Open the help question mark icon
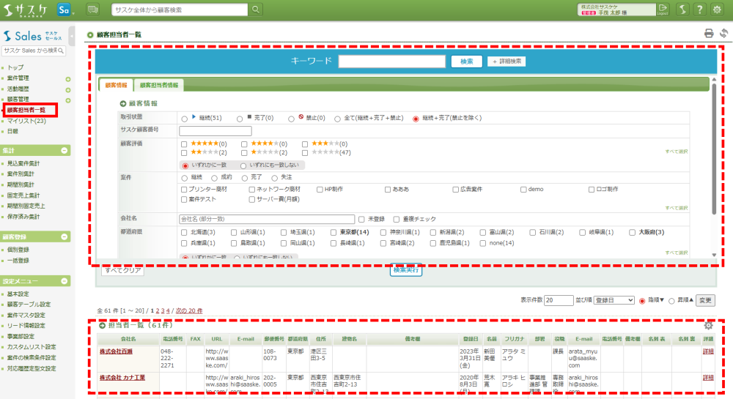 [x=699, y=10]
